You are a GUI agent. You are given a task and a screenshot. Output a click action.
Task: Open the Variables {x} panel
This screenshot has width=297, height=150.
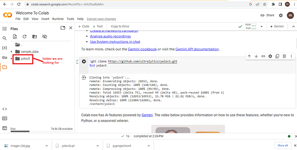[4, 48]
